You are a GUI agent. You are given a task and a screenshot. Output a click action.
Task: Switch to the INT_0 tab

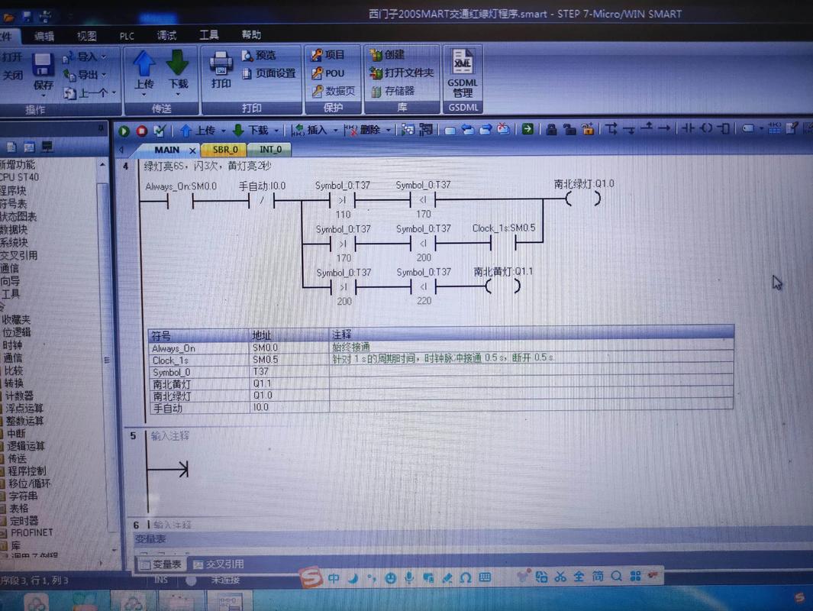pyautogui.click(x=270, y=150)
